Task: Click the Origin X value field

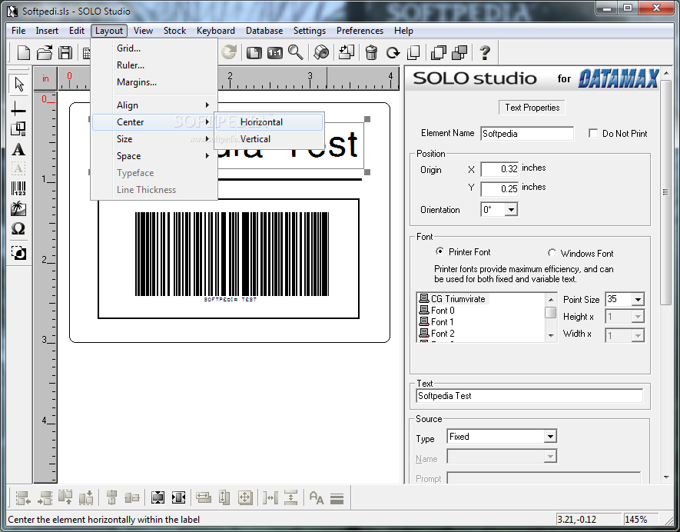Action: [x=499, y=169]
